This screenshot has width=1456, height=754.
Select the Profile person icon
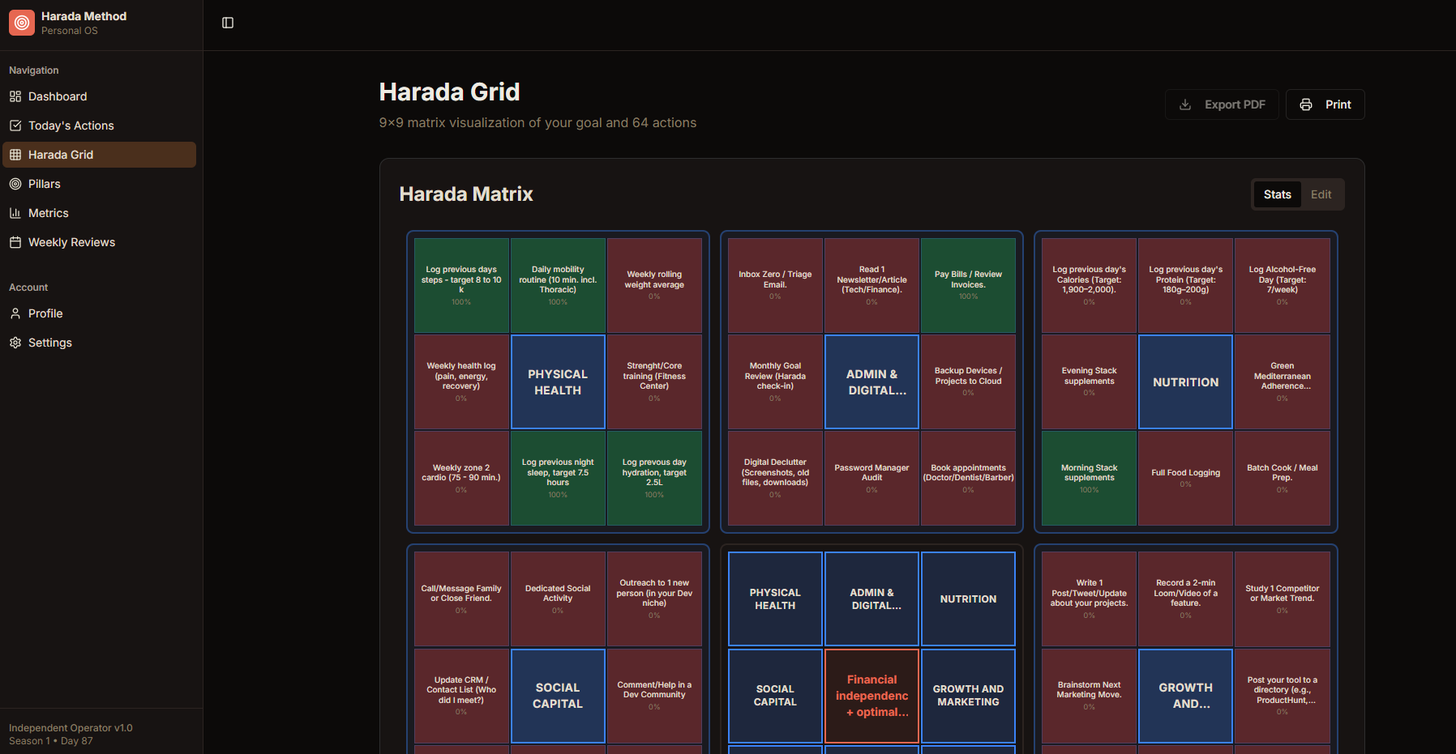[15, 313]
